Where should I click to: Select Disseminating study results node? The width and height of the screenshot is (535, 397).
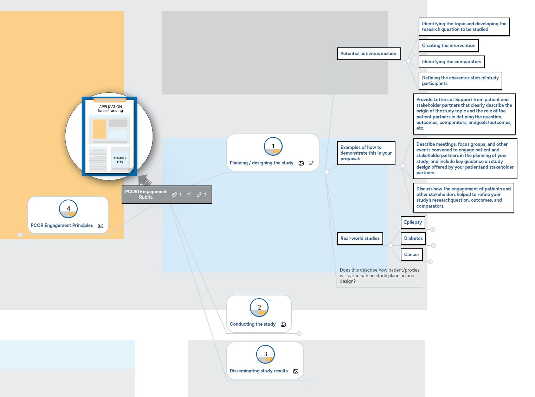tap(265, 360)
